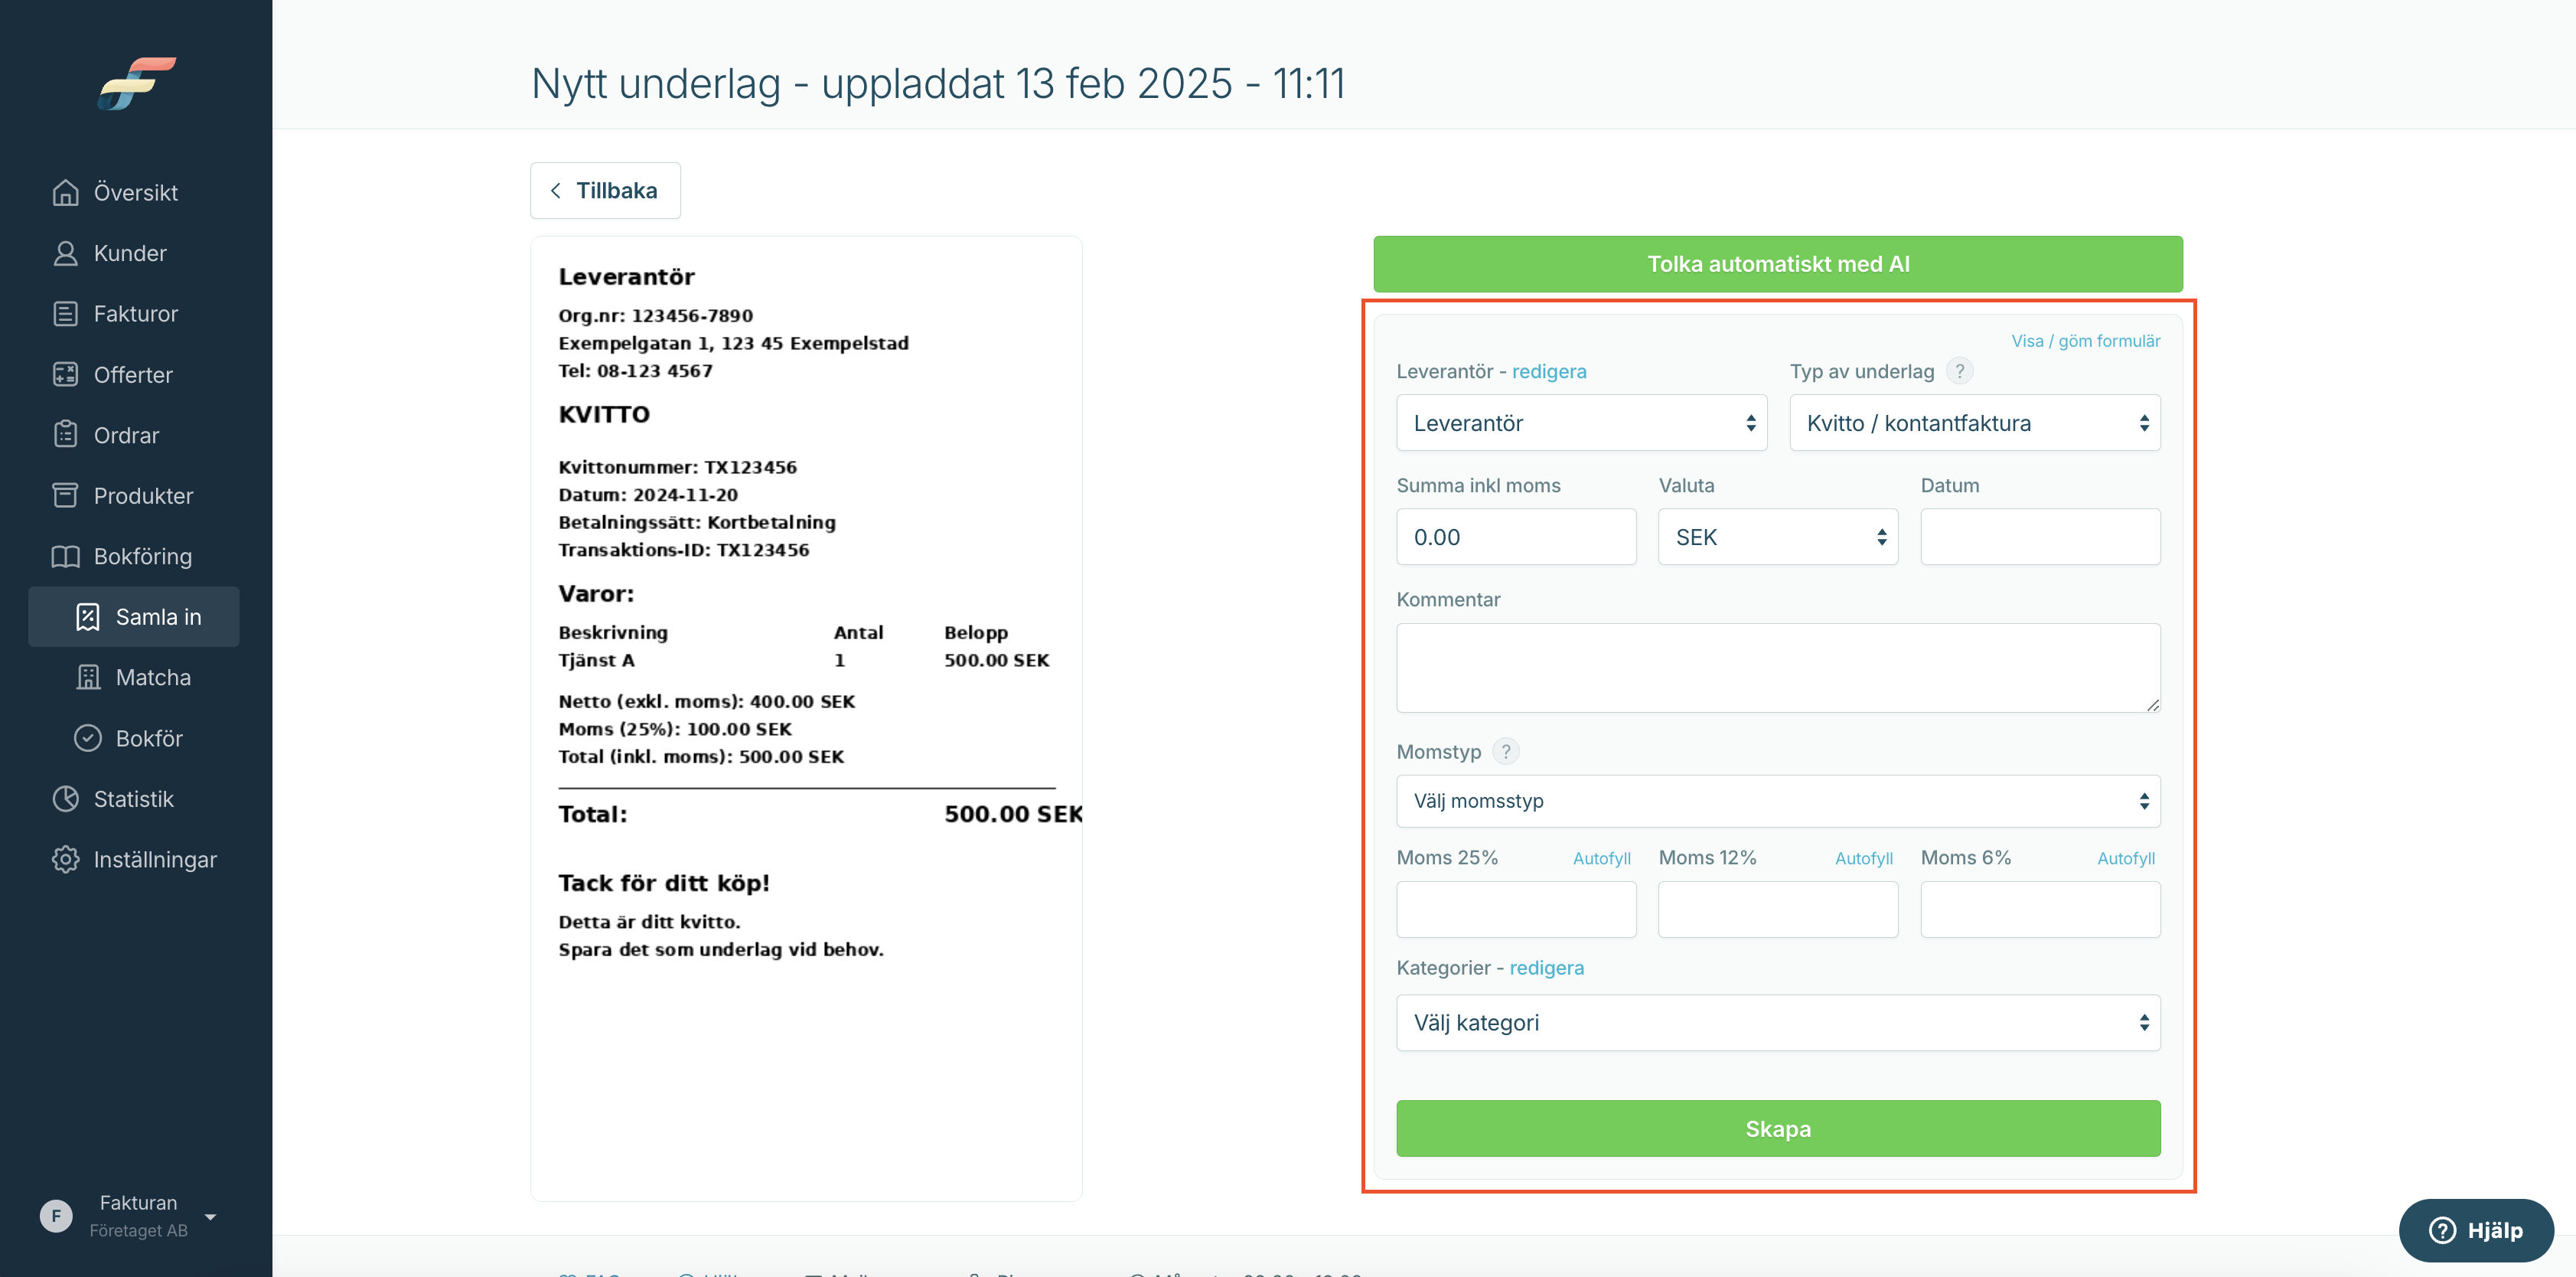Open the Välj kategori dropdown

pyautogui.click(x=1777, y=1022)
